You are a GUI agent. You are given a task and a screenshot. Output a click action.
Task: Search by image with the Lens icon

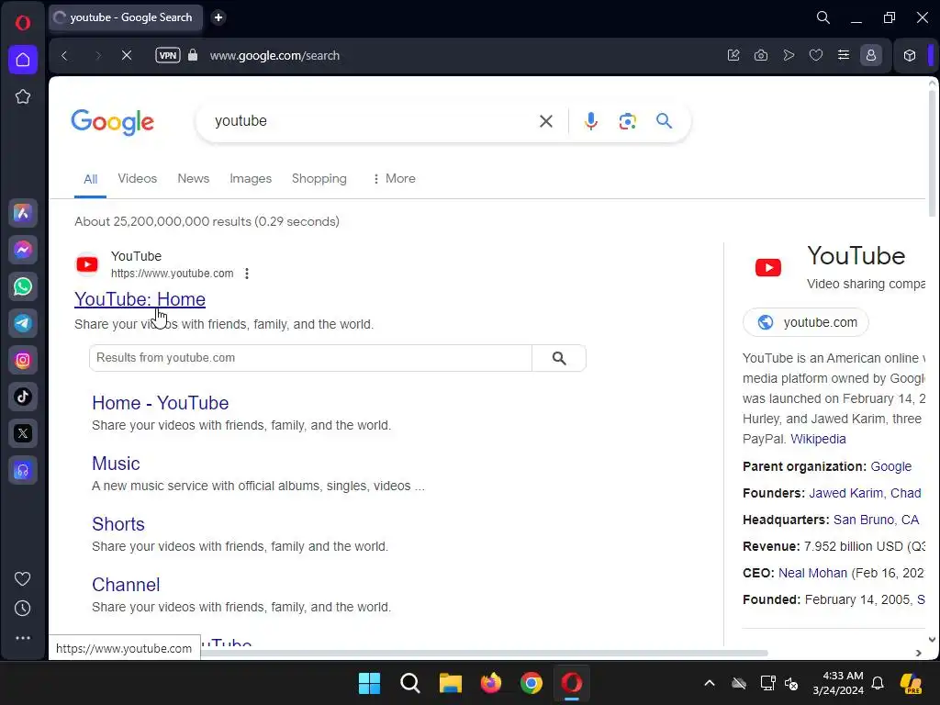point(627,121)
